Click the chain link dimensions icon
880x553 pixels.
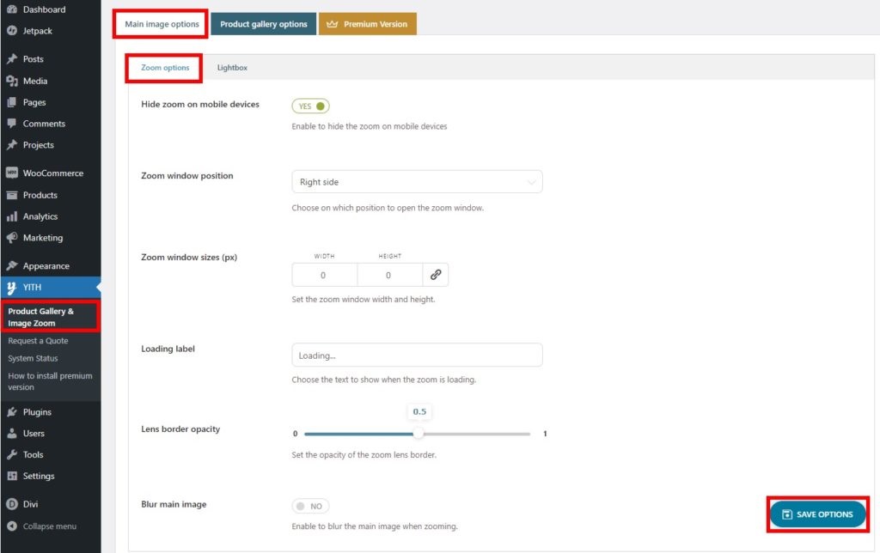pyautogui.click(x=436, y=275)
